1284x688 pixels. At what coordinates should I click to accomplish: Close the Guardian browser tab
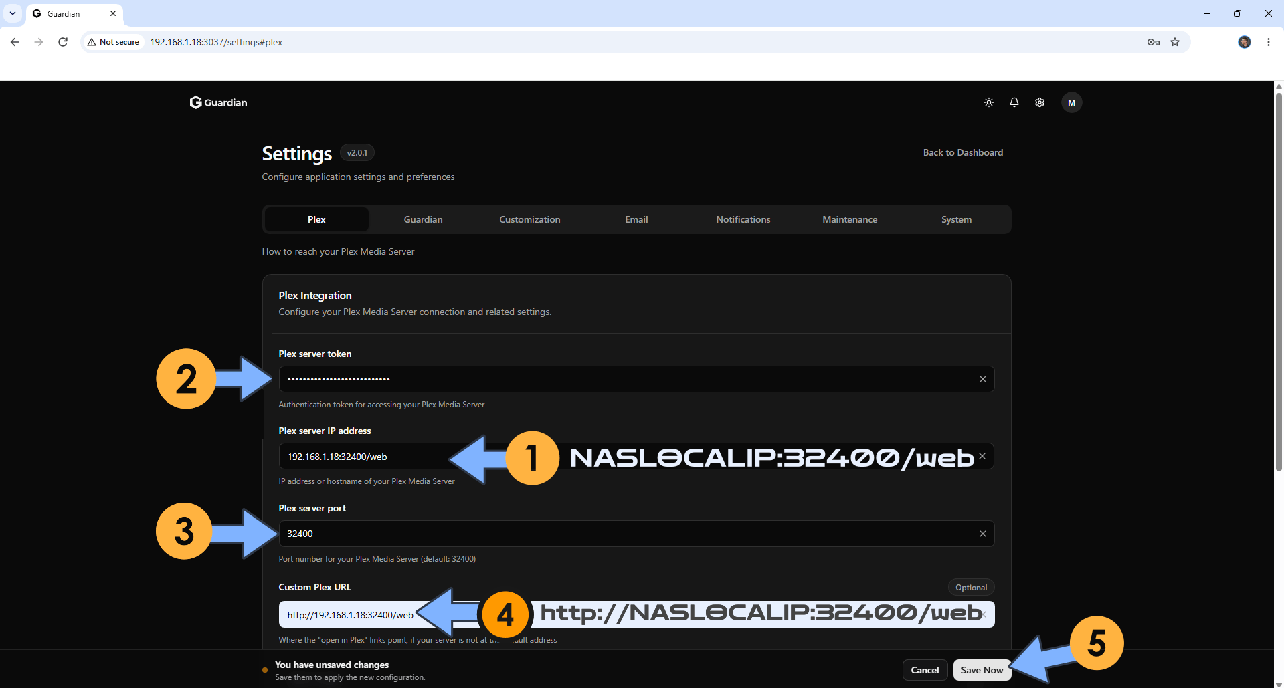click(113, 13)
